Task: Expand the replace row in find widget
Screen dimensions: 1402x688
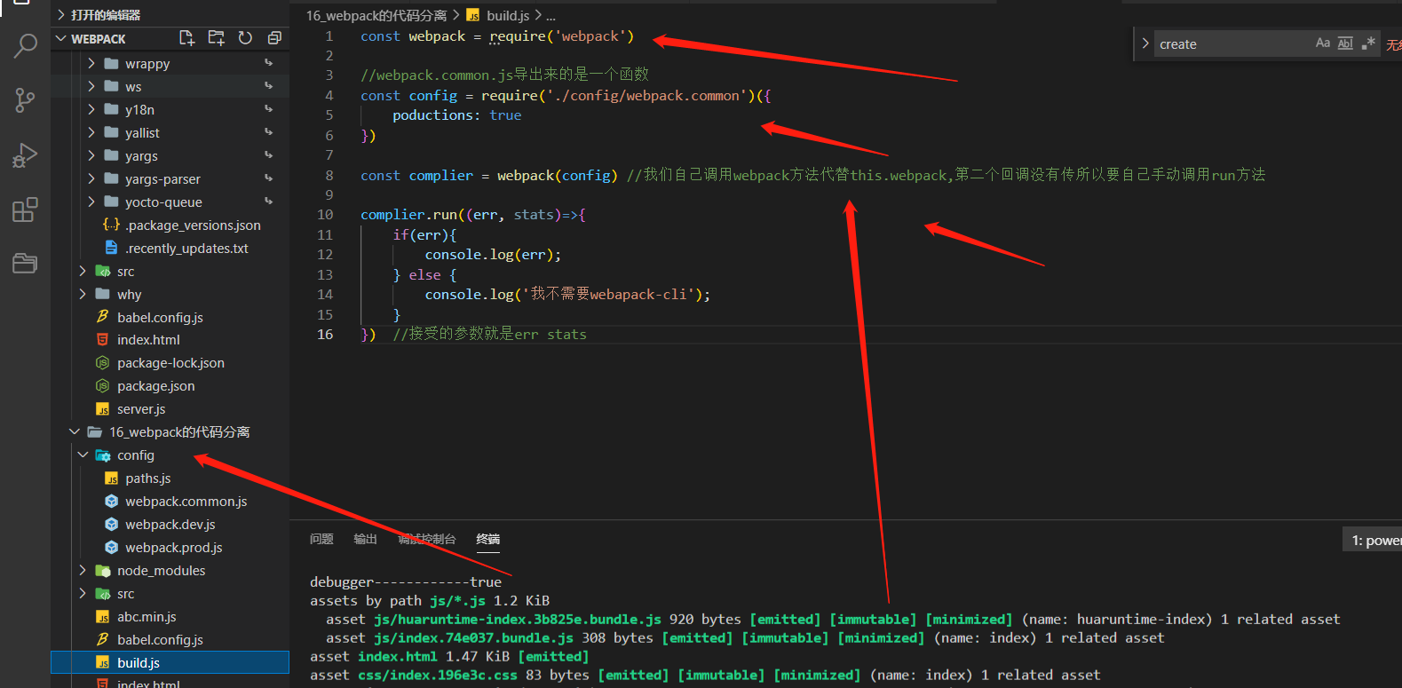Action: 1145,43
